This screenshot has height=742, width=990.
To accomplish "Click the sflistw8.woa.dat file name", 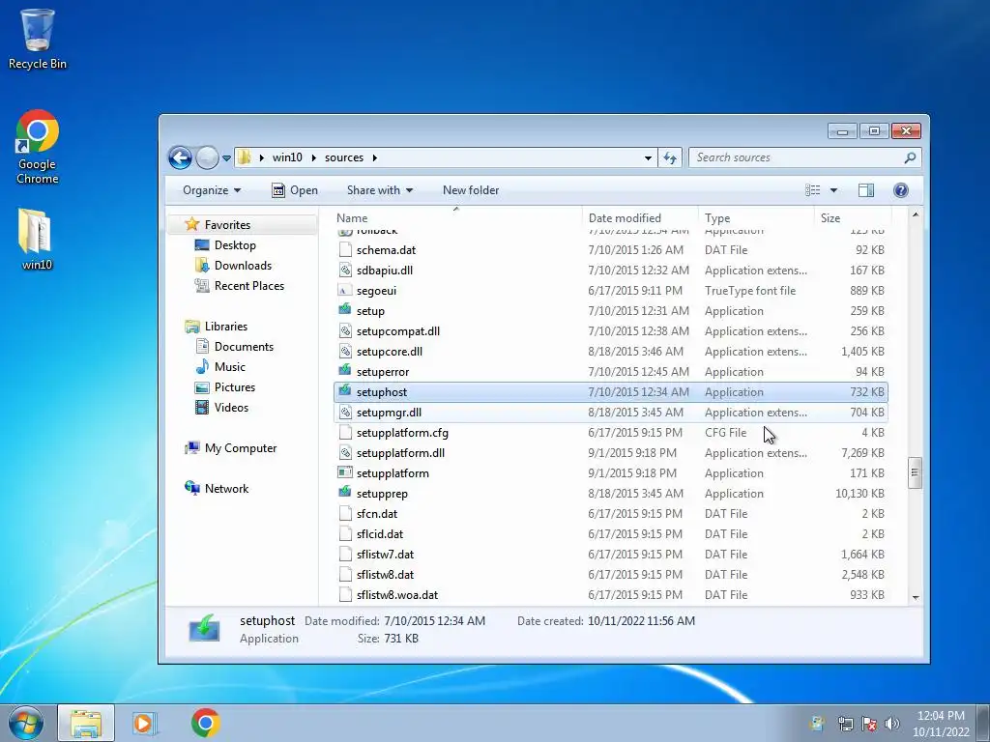I will point(397,595).
